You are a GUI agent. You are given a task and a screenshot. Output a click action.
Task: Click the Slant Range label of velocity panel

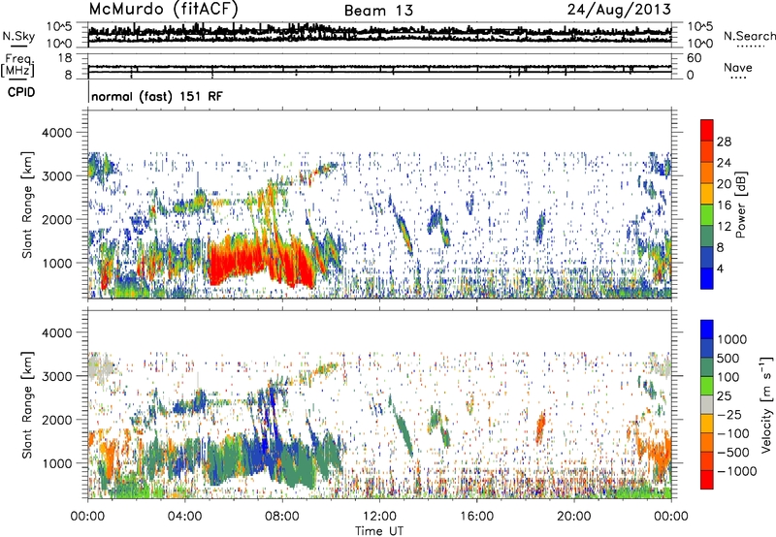pyautogui.click(x=27, y=404)
